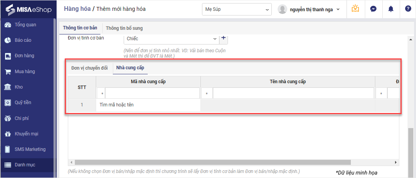Open filter operator for Tên nhà cung cấp
The image size is (416, 178).
tap(207, 94)
